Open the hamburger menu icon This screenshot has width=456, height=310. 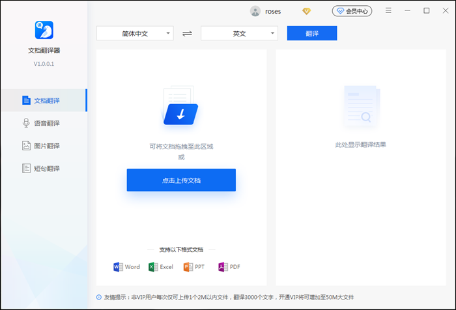(388, 11)
